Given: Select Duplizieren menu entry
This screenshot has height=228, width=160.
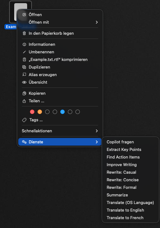Looking at the screenshot, I should coord(60,67).
